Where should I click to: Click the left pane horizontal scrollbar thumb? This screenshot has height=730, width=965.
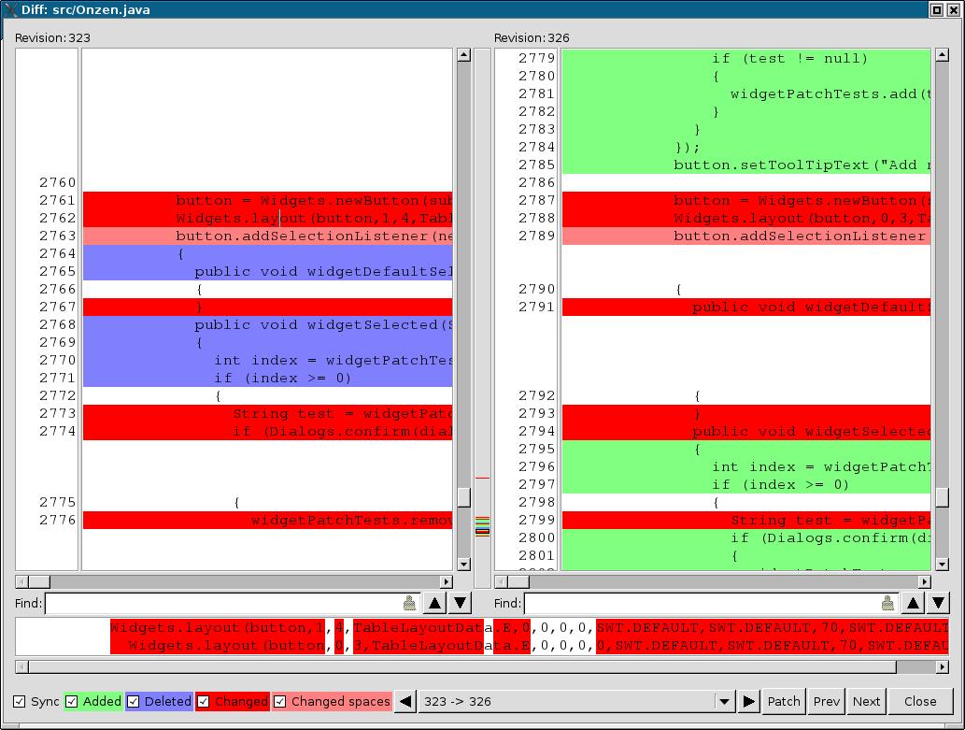[39, 581]
